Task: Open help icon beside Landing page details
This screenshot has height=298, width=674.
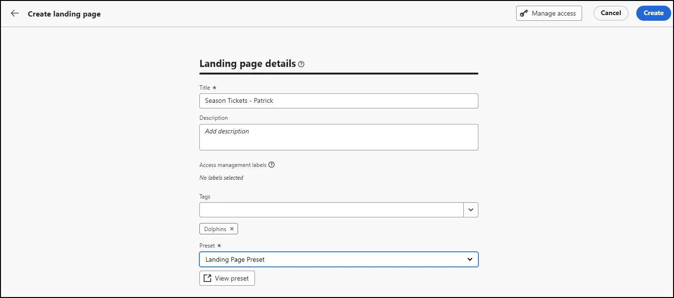Action: (x=302, y=64)
